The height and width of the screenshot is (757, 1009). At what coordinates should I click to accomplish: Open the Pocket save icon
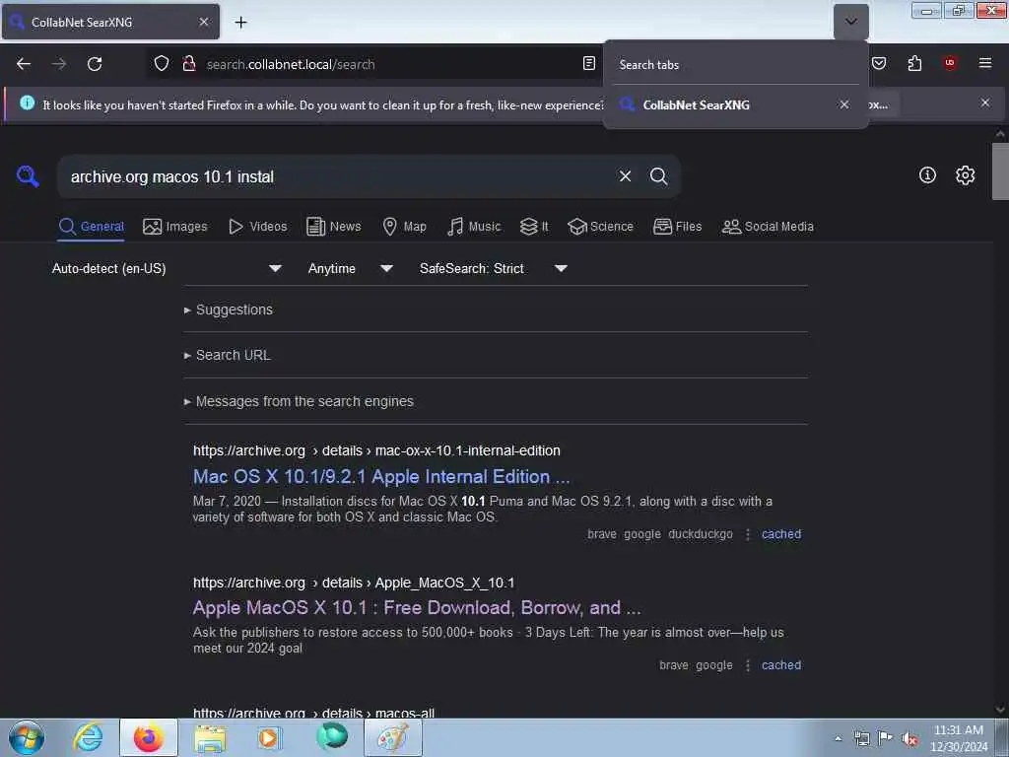(x=879, y=63)
